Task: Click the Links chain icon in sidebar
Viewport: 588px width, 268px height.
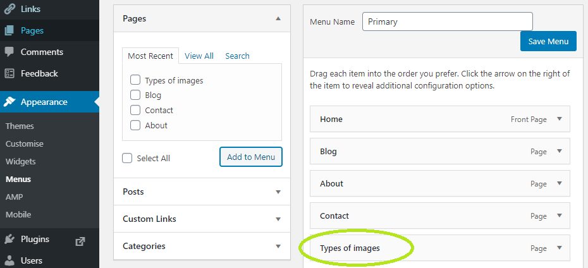Action: [x=9, y=9]
